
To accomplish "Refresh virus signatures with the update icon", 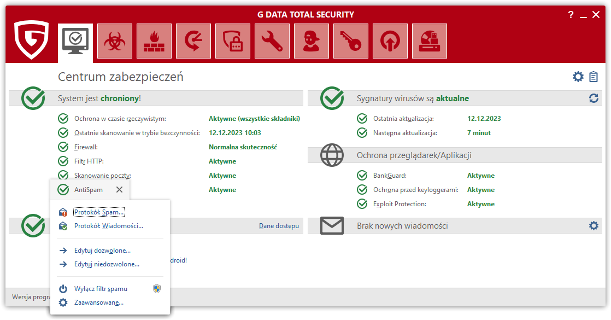I will (594, 98).
